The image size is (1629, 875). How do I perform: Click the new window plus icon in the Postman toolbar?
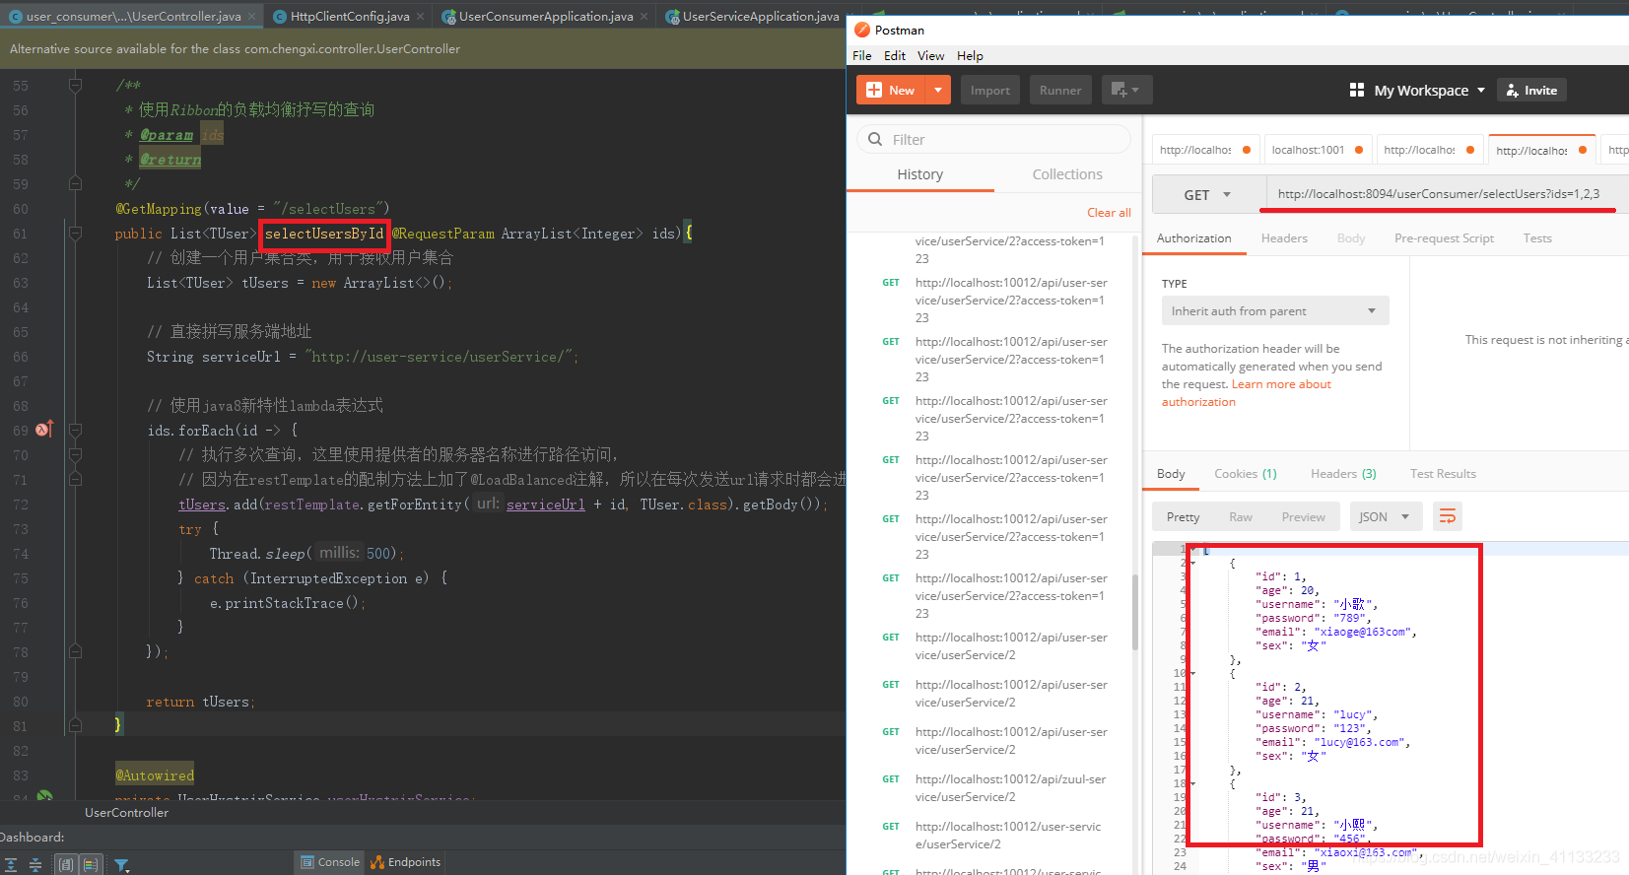pos(1126,90)
